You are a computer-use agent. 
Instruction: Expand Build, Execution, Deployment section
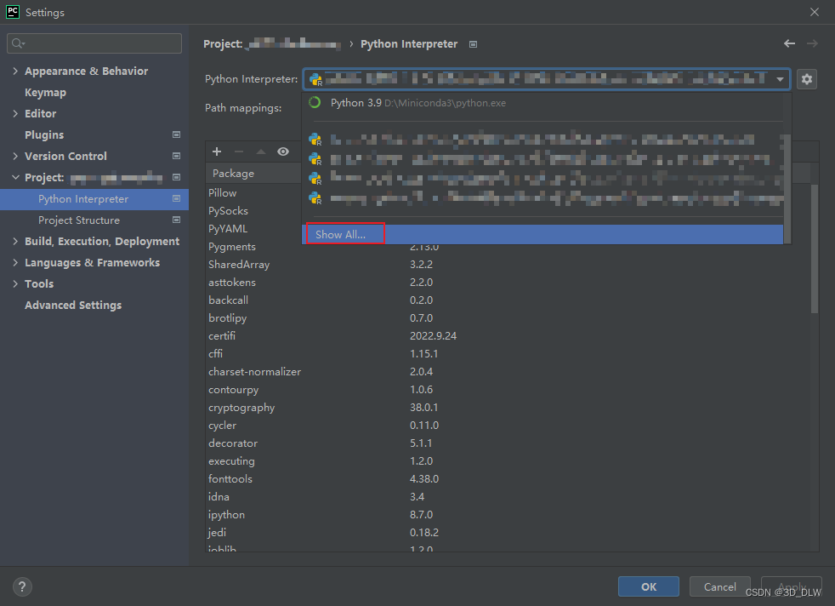pos(15,242)
